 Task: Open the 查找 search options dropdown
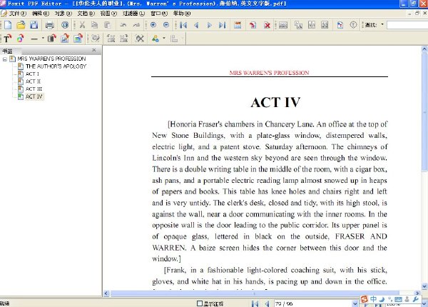(382, 24)
